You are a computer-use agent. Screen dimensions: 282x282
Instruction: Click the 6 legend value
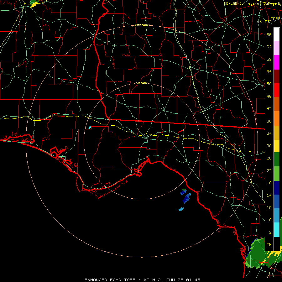[x=270, y=220]
